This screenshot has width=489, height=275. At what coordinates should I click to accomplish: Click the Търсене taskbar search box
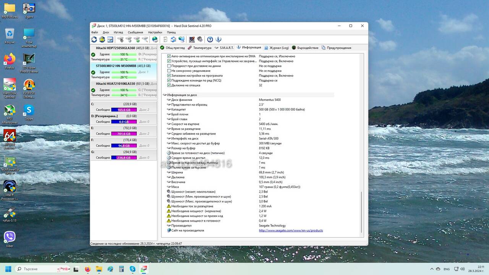point(42,269)
